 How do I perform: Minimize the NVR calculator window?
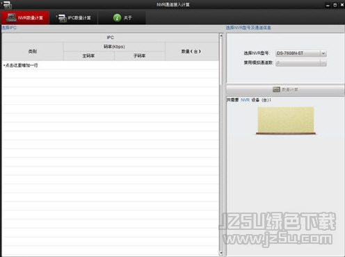[x=328, y=5]
